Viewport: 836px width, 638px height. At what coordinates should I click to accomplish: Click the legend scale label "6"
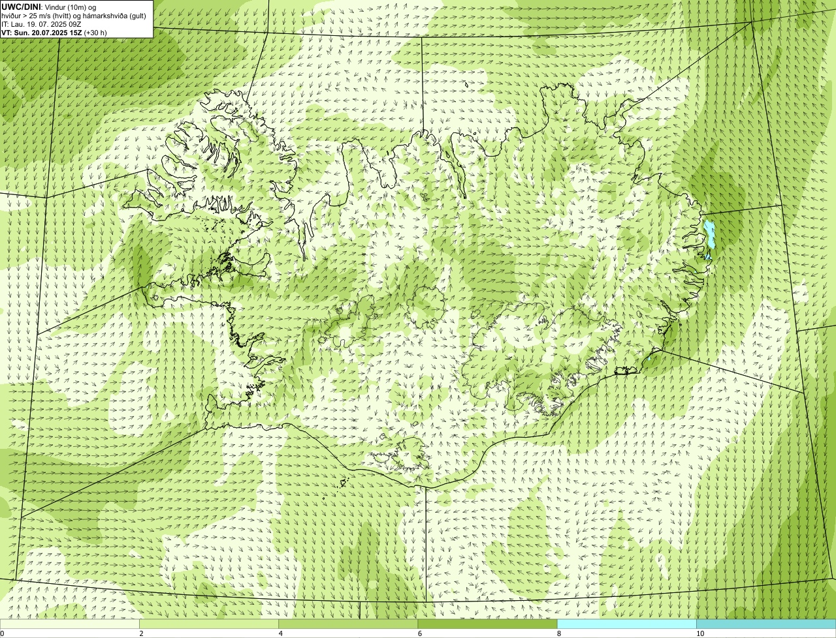pyautogui.click(x=419, y=633)
